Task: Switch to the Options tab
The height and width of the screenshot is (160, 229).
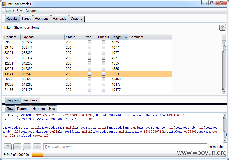Action: [77, 19]
